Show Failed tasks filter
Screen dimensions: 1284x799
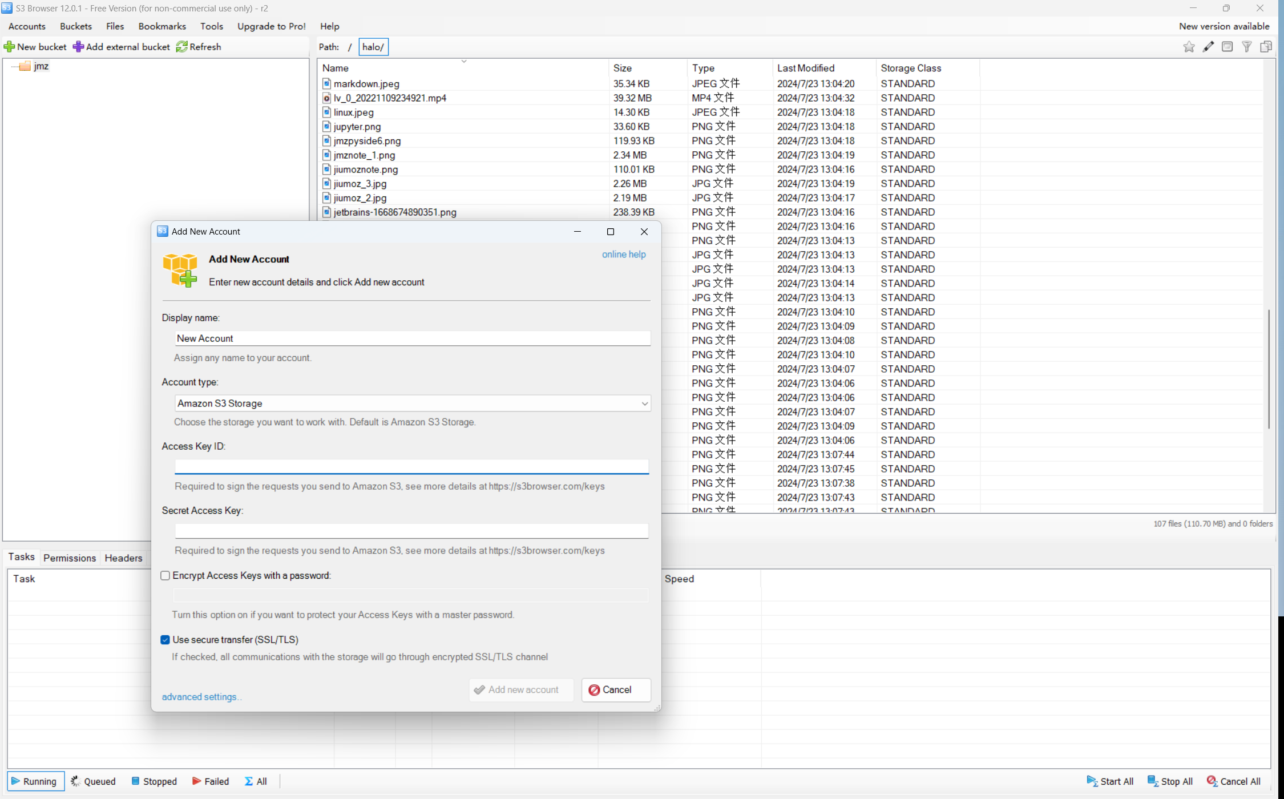point(211,781)
